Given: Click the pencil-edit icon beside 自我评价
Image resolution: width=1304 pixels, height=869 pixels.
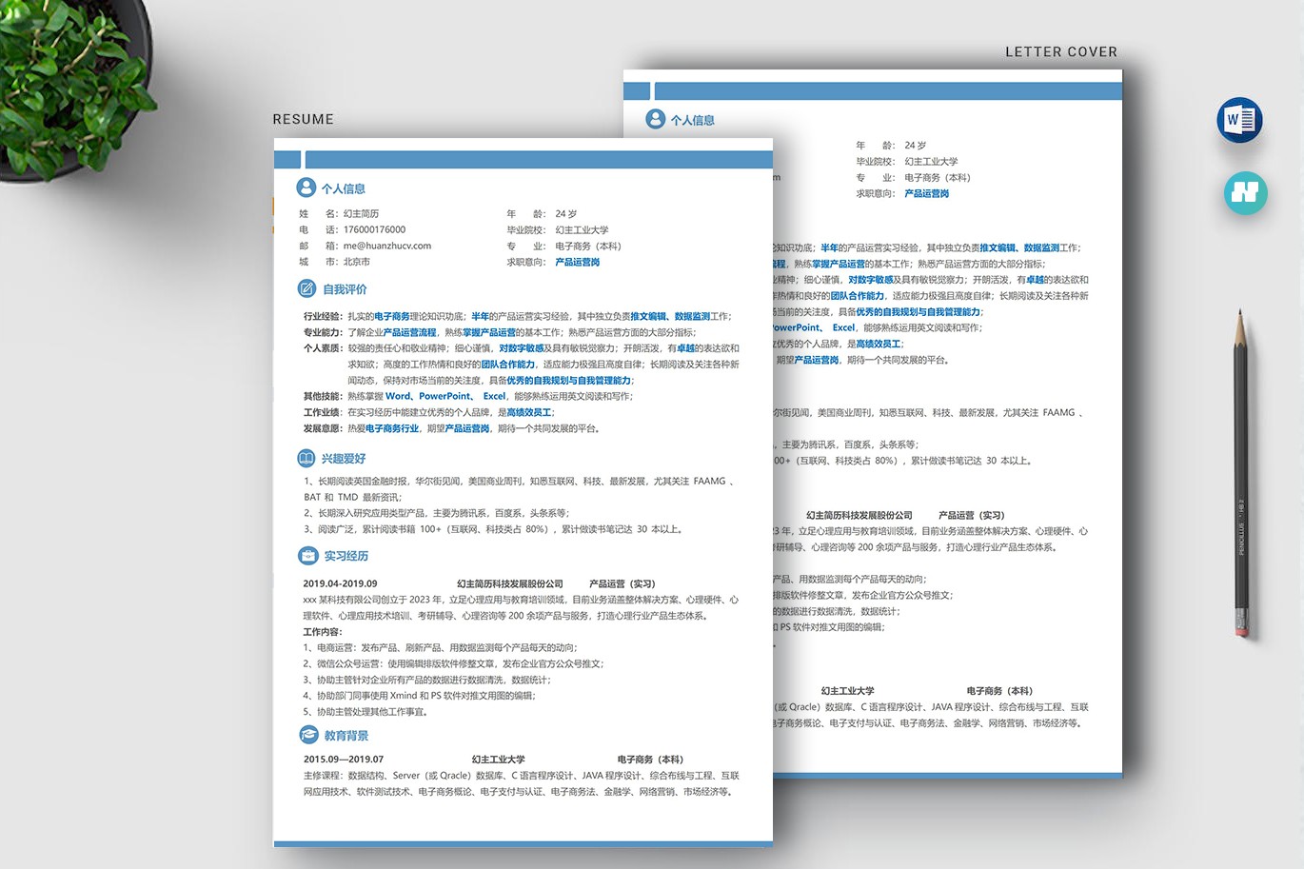Looking at the screenshot, I should coord(306,288).
